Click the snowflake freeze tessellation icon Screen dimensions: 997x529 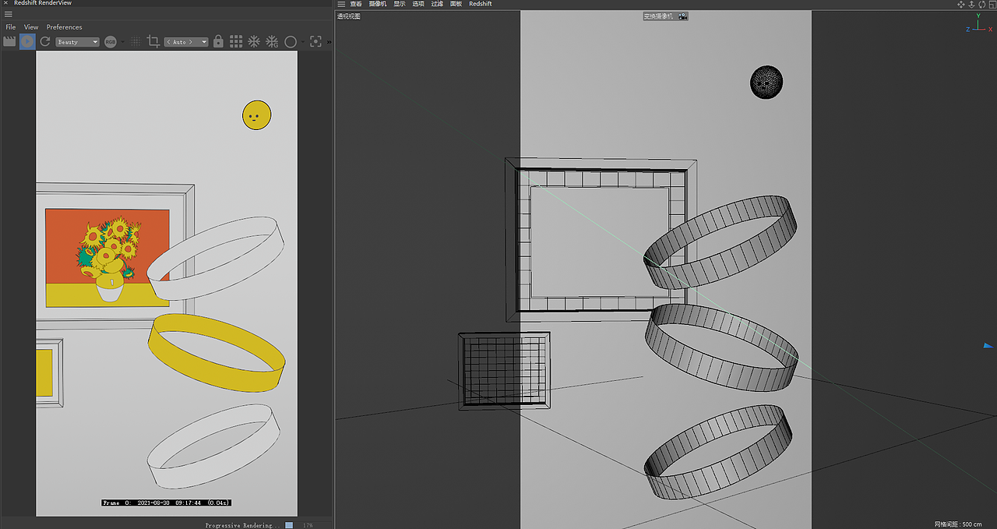coord(254,42)
